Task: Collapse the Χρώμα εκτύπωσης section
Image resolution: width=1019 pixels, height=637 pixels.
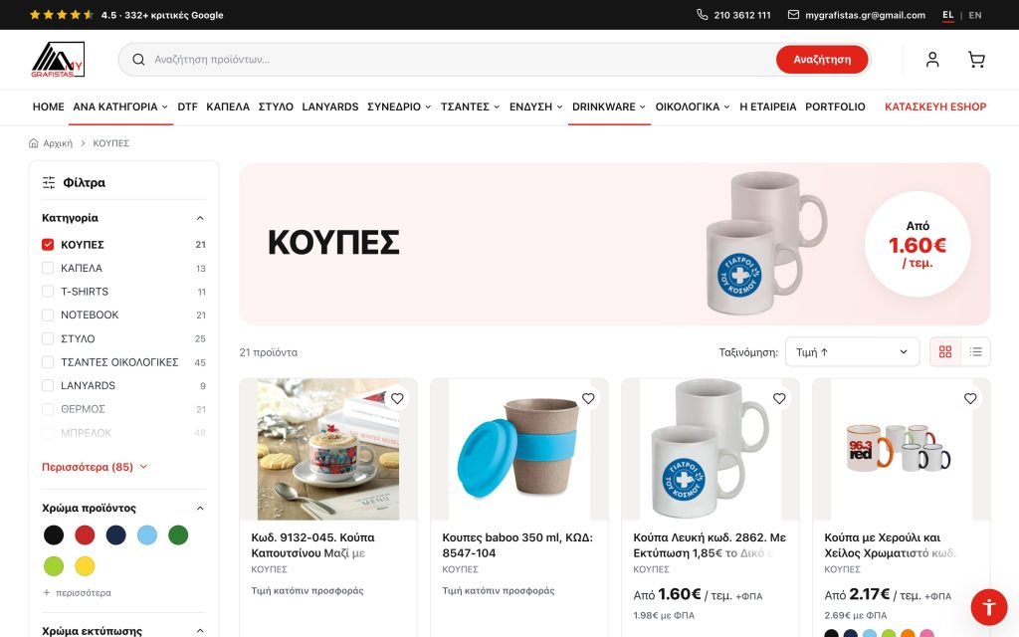Action: pos(200,630)
